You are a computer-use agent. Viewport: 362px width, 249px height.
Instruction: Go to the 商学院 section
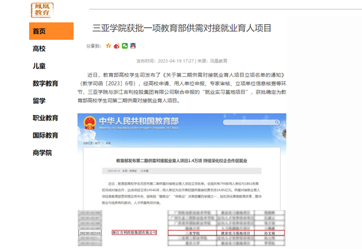(x=42, y=153)
